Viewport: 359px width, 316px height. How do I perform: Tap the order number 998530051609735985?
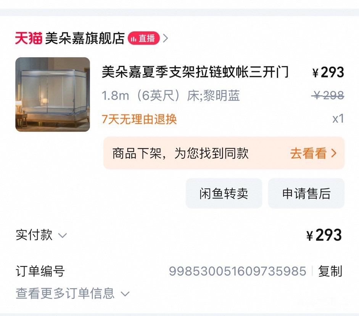click(237, 271)
